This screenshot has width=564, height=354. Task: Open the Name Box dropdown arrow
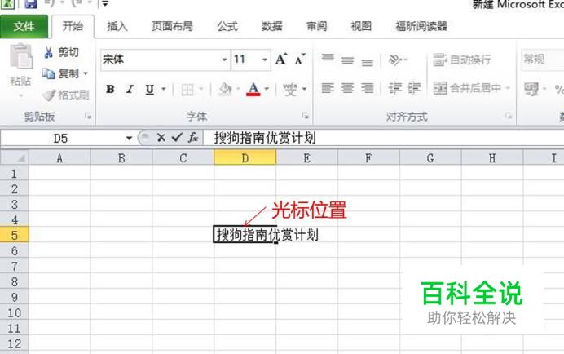tap(129, 139)
